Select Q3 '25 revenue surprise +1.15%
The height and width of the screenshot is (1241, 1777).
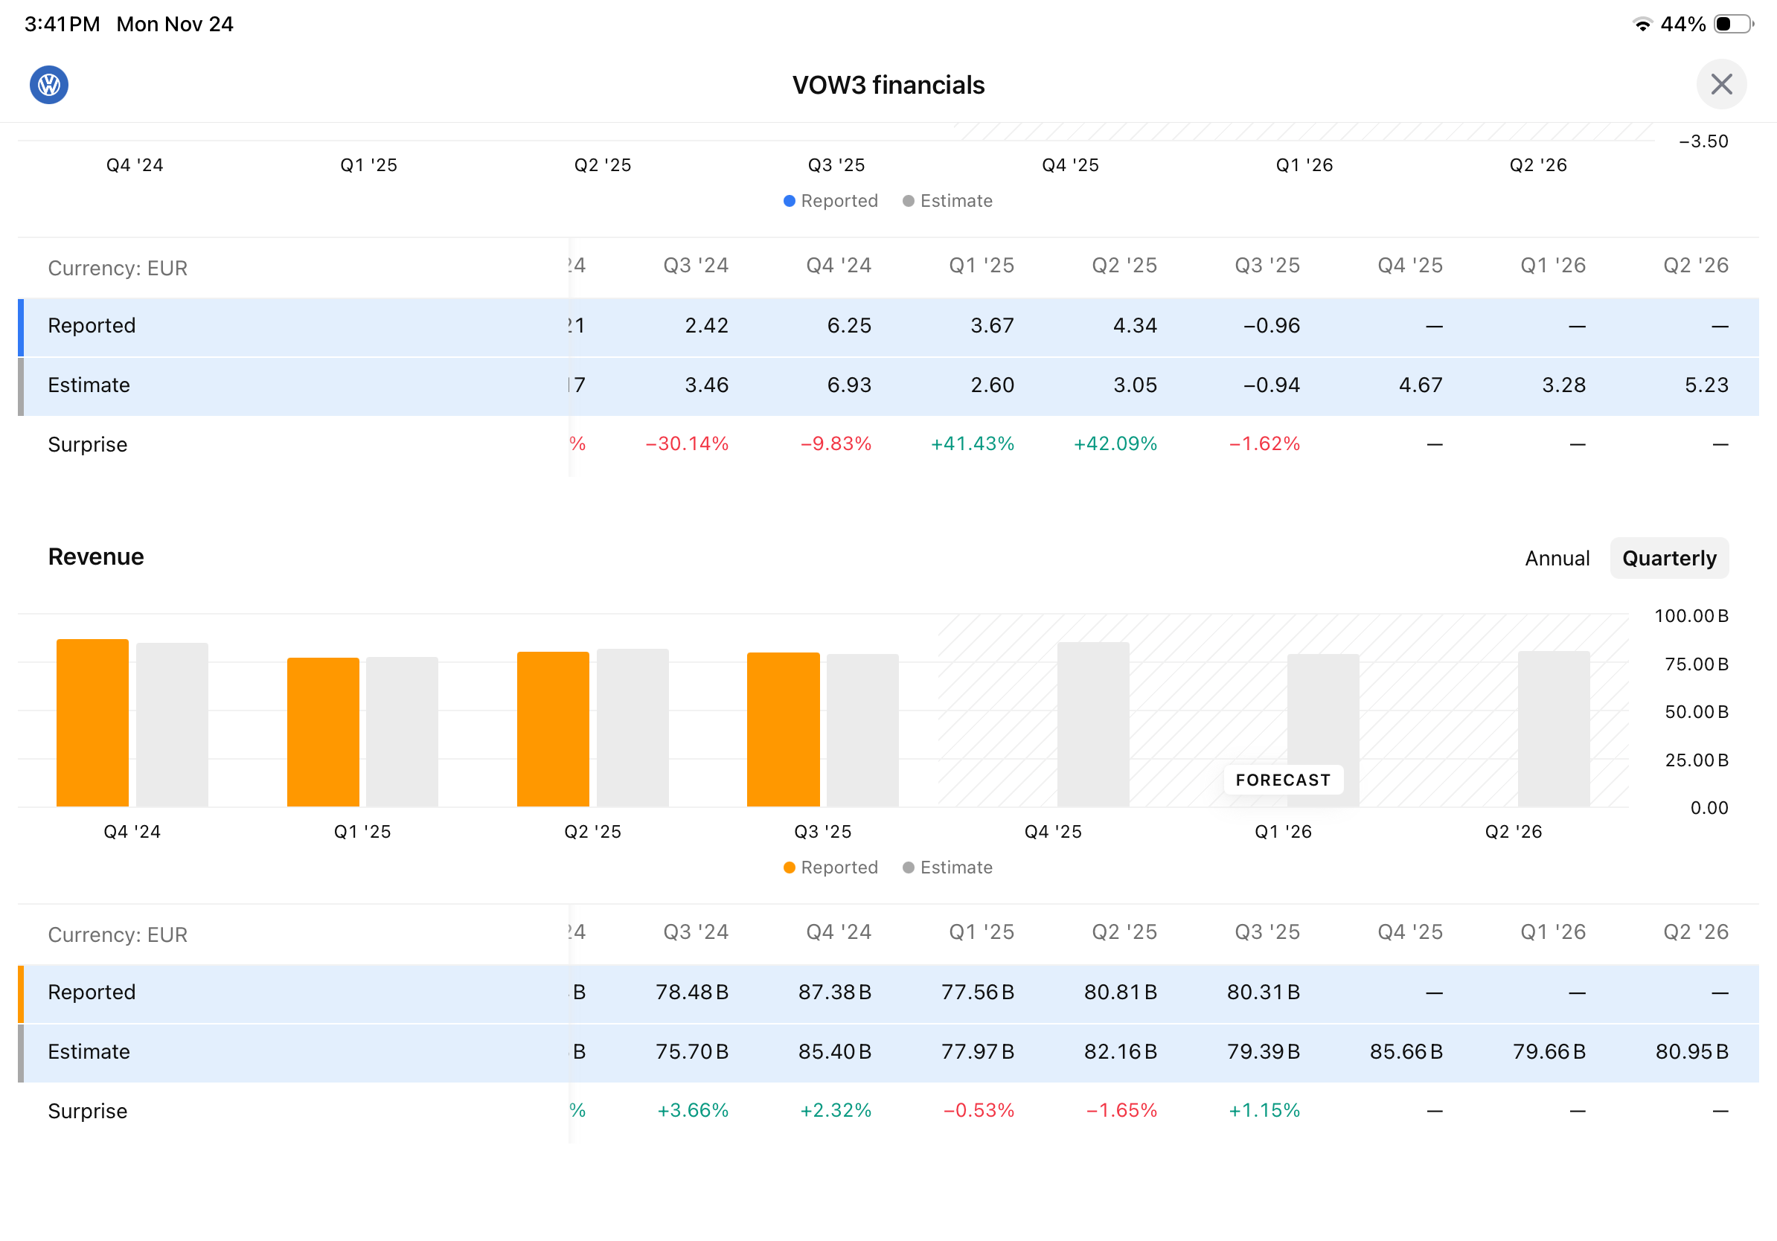[1264, 1110]
